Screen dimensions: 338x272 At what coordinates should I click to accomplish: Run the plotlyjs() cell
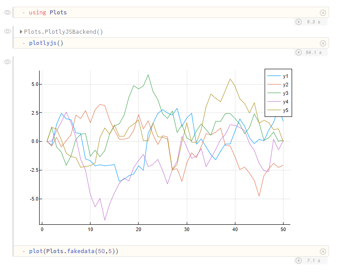coord(298,52)
